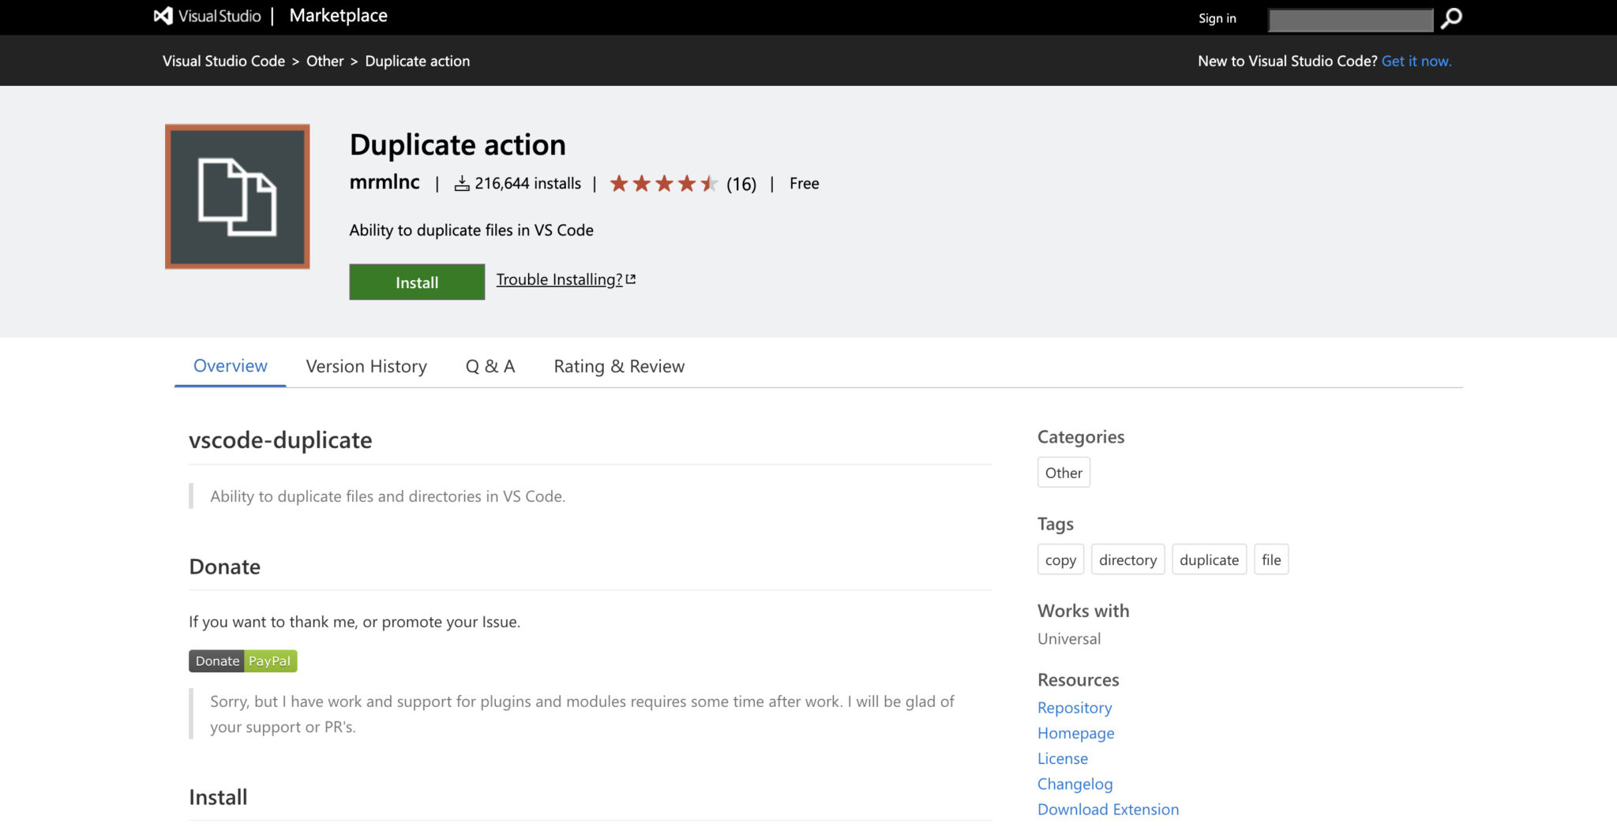This screenshot has width=1617, height=834.
Task: Select the "Other" category button
Action: (1063, 472)
